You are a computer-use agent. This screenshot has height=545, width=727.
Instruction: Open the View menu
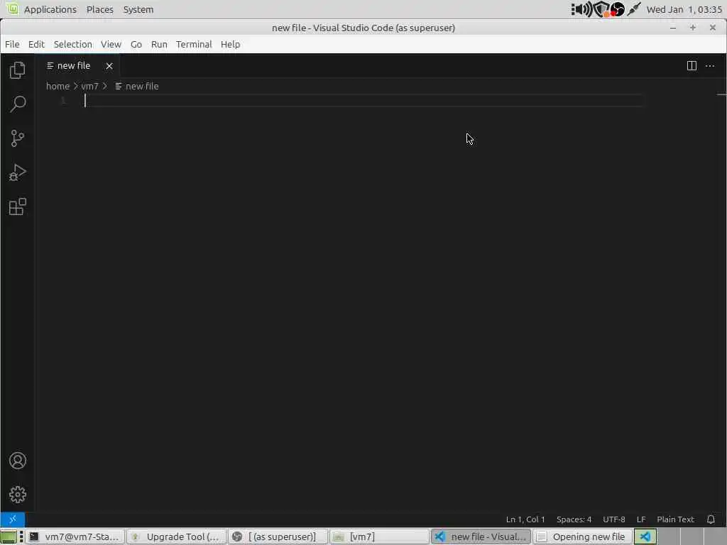[x=111, y=45]
